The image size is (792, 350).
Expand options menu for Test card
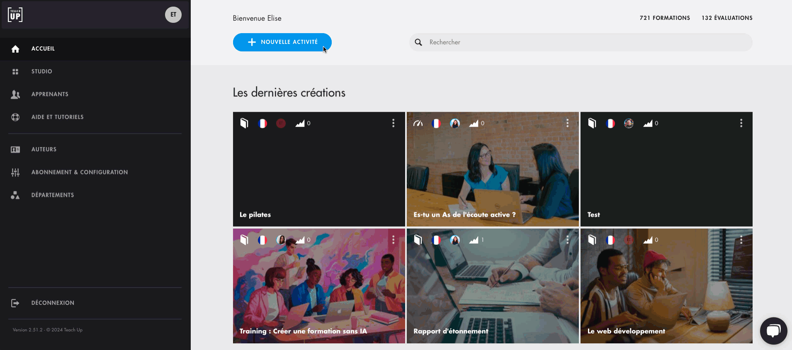tap(741, 123)
